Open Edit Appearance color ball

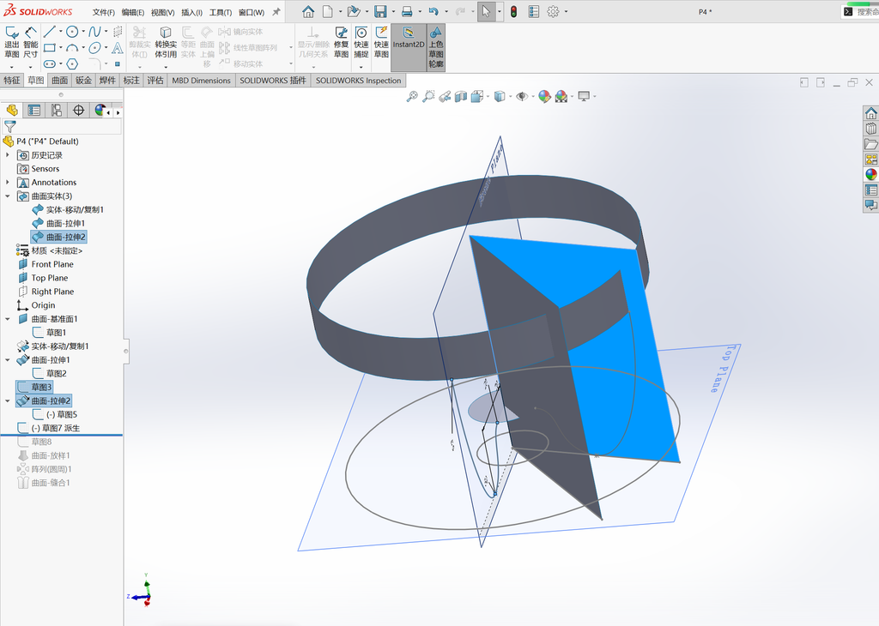coord(543,96)
